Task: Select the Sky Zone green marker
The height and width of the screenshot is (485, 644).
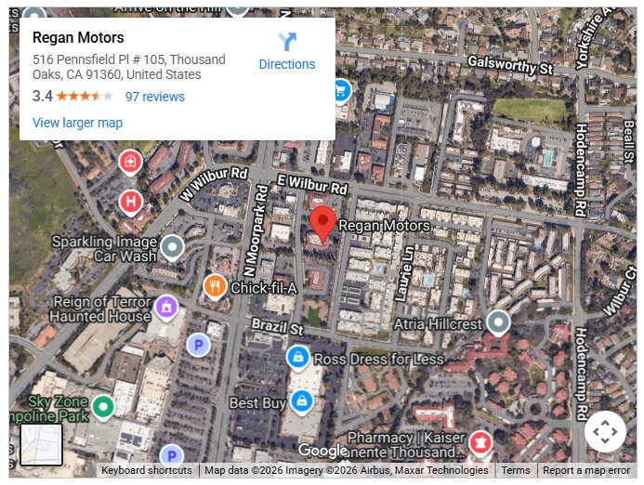Action: coord(103,408)
